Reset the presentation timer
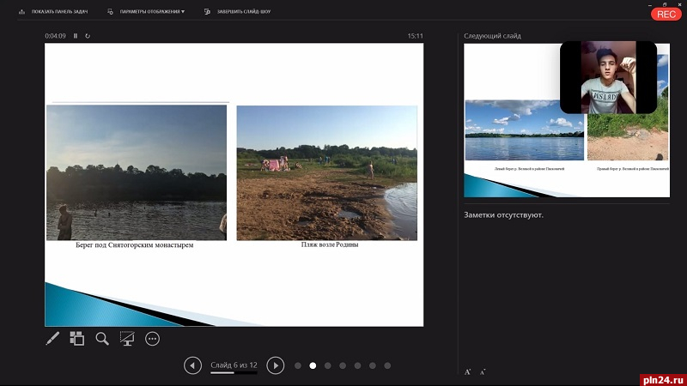 88,36
